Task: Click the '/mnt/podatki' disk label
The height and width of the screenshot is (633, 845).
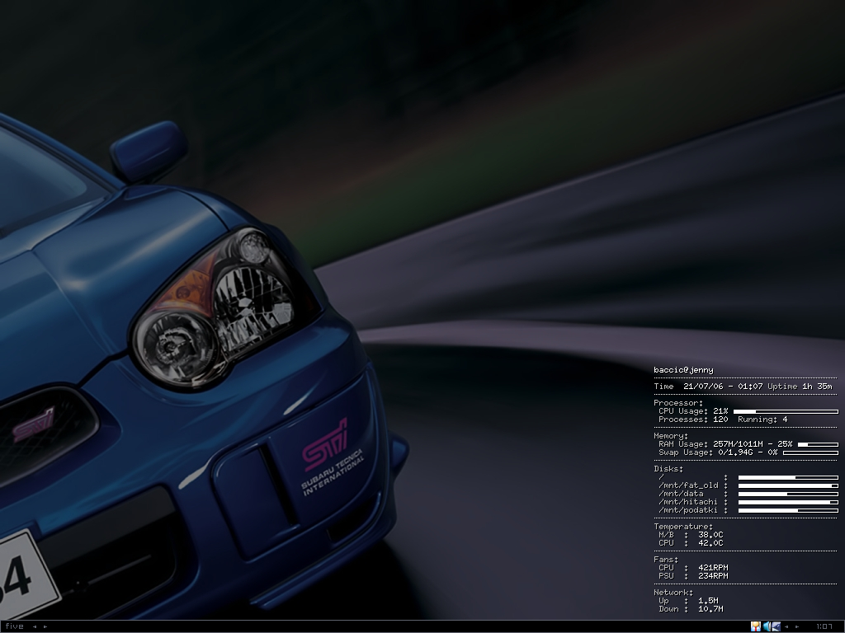Action: click(688, 510)
